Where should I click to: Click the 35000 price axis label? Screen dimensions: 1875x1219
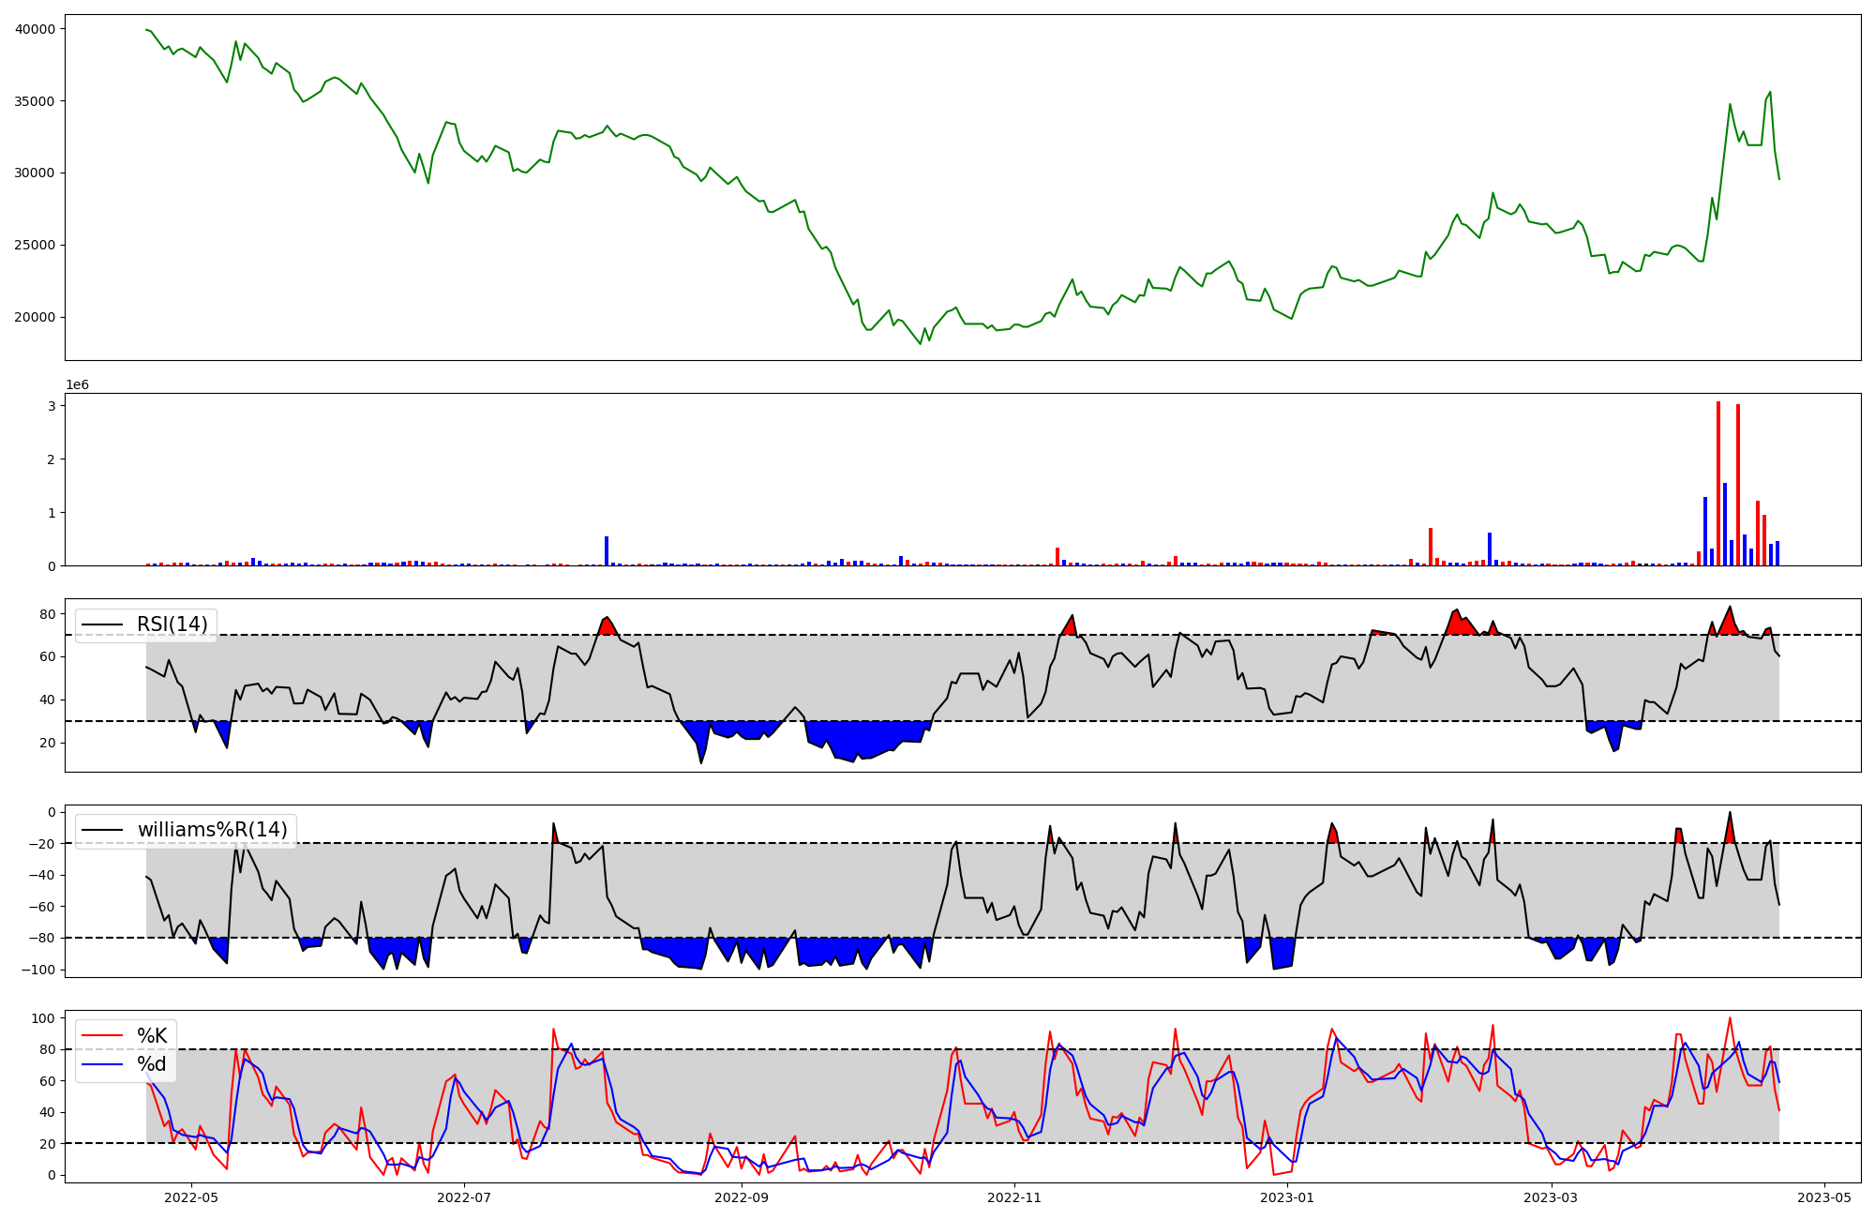(36, 101)
